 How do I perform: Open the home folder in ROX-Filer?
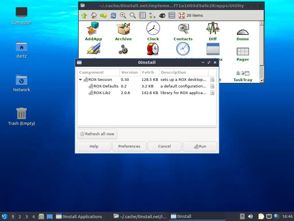pyautogui.click(x=94, y=16)
